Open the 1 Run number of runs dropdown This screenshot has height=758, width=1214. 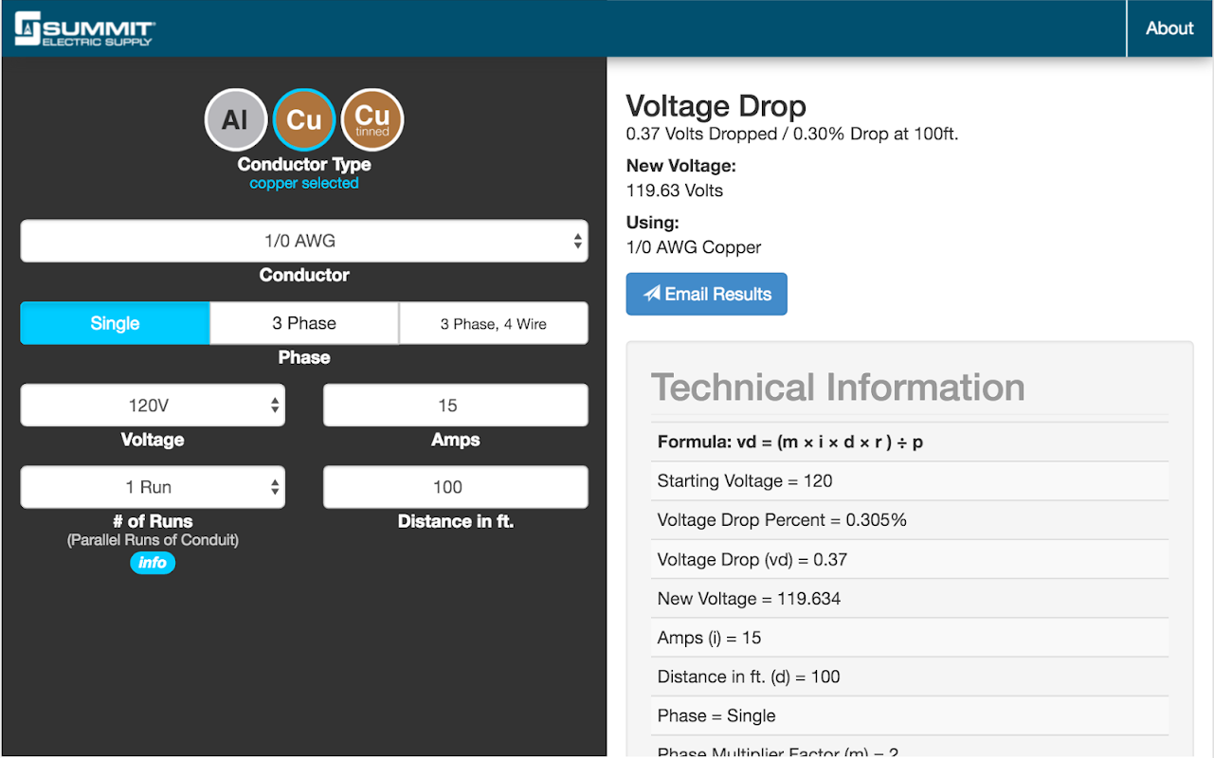[x=153, y=487]
